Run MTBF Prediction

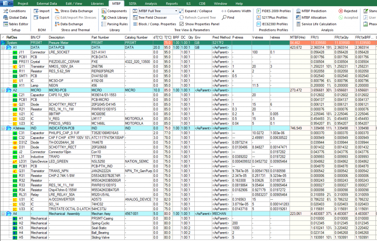(311, 11)
